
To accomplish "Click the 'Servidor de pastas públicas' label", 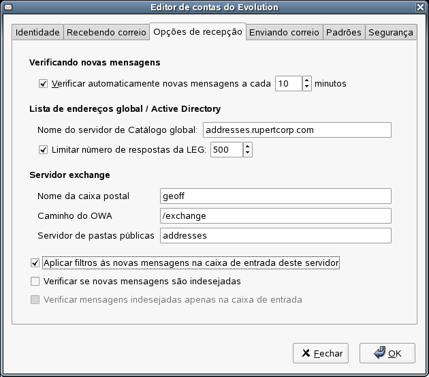I will (96, 236).
